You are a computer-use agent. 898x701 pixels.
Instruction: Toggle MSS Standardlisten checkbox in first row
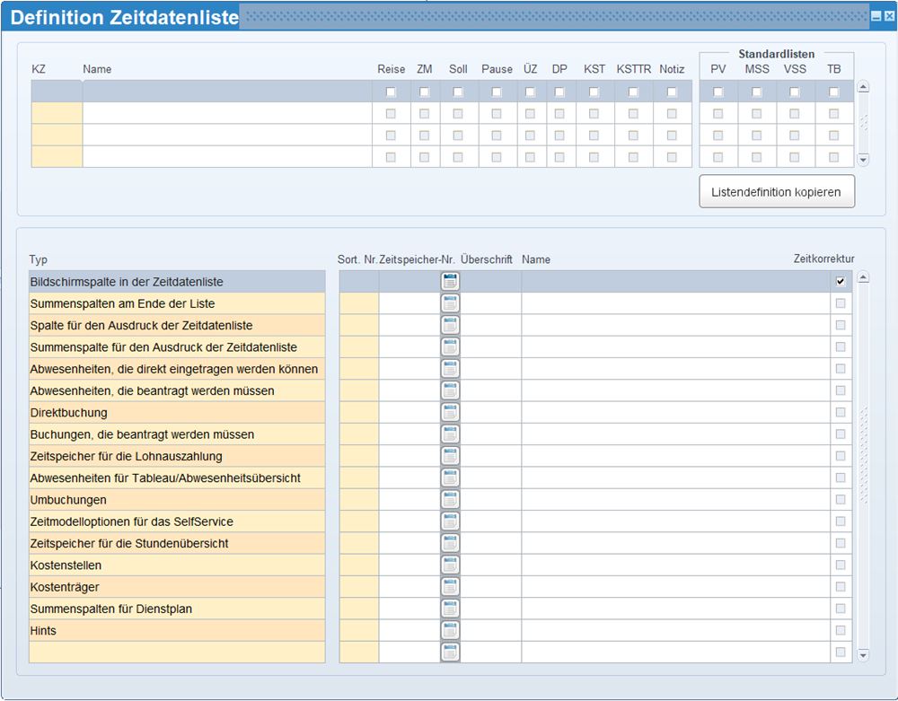(x=756, y=92)
